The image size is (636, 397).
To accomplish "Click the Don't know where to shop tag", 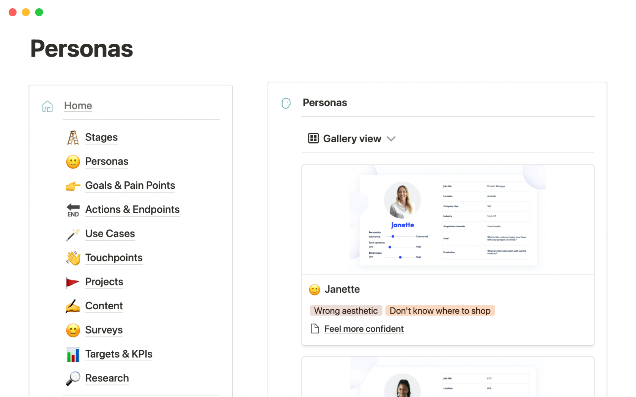I will (440, 311).
